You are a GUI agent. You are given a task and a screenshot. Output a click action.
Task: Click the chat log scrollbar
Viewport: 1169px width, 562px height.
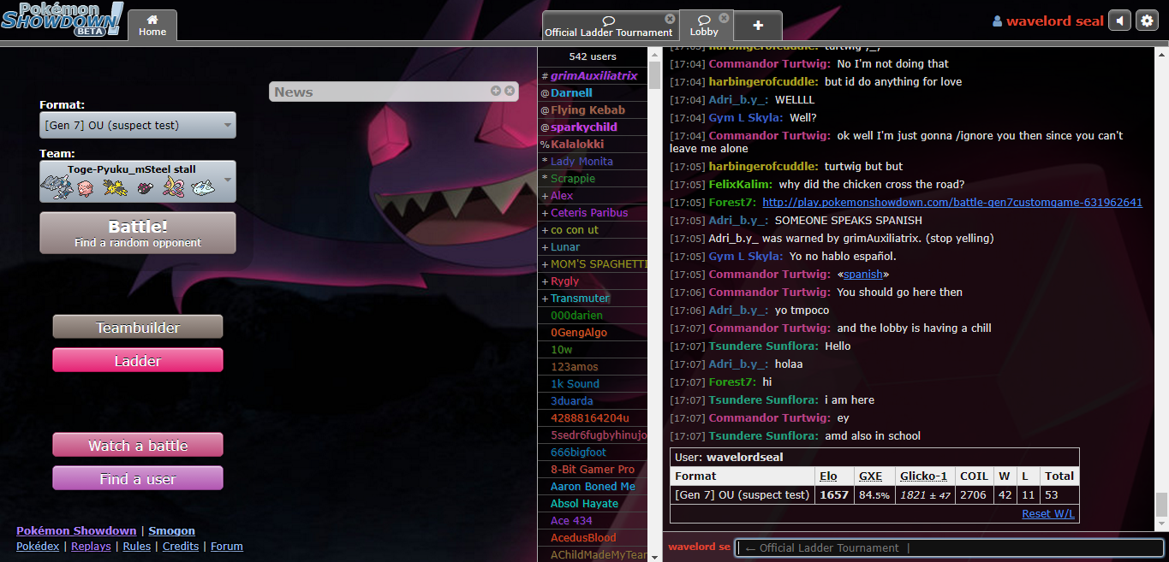pos(1161,505)
